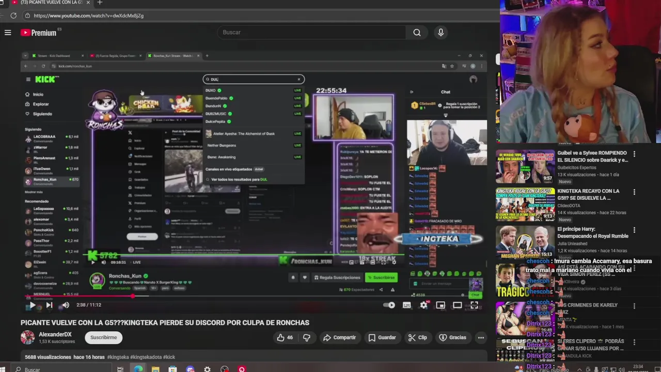Open Guibel ve a Sylvee video thumbnail
The width and height of the screenshot is (661, 372).
tap(525, 166)
